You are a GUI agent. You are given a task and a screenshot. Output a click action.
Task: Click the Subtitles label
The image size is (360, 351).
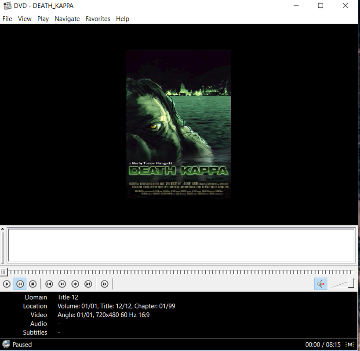pyautogui.click(x=35, y=333)
